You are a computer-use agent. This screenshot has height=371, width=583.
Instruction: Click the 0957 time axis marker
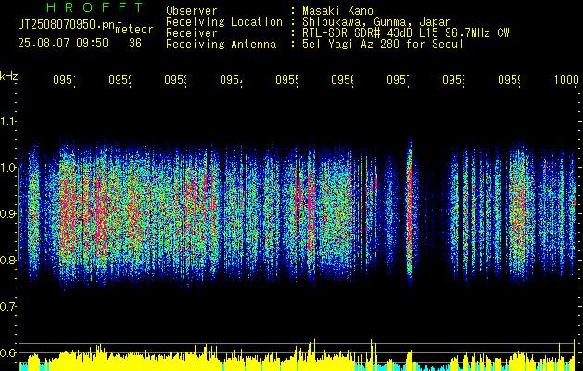(x=398, y=80)
